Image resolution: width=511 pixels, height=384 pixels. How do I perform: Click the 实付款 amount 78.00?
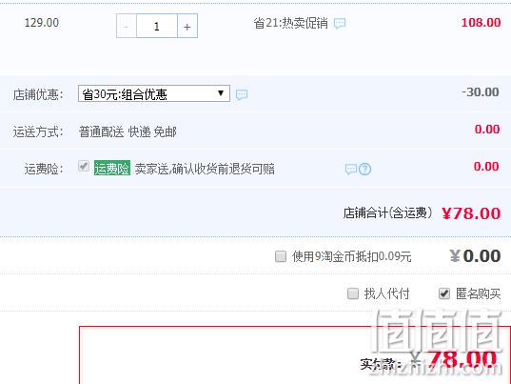[x=462, y=360]
